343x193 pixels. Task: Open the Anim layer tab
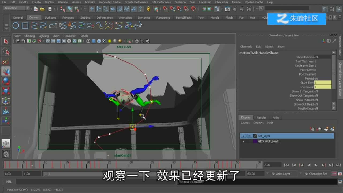[x=275, y=118]
